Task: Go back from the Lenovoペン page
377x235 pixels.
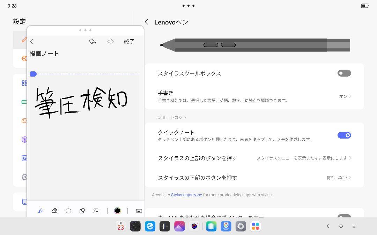Action: click(x=146, y=22)
